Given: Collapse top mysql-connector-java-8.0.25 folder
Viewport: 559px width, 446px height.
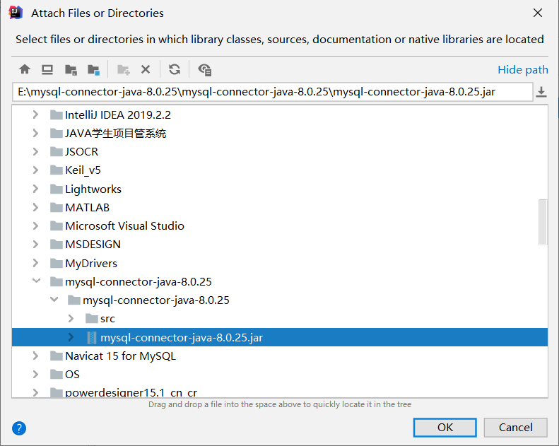Looking at the screenshot, I should coord(36,281).
